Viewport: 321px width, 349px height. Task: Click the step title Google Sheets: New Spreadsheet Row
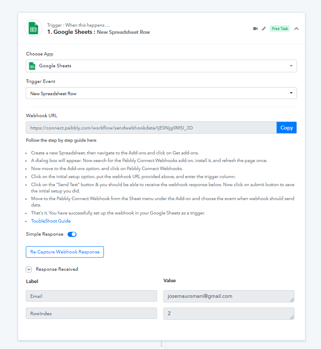[x=98, y=32]
